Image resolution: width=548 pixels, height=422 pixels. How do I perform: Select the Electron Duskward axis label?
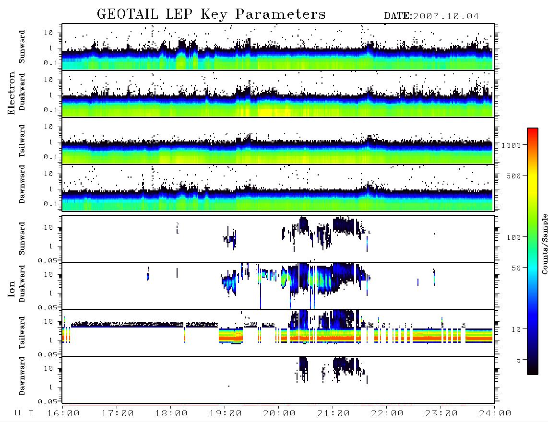22,92
